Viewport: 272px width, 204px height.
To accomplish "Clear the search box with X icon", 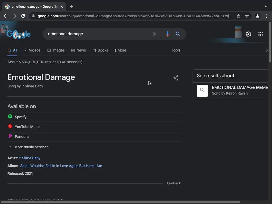I will click(x=154, y=34).
